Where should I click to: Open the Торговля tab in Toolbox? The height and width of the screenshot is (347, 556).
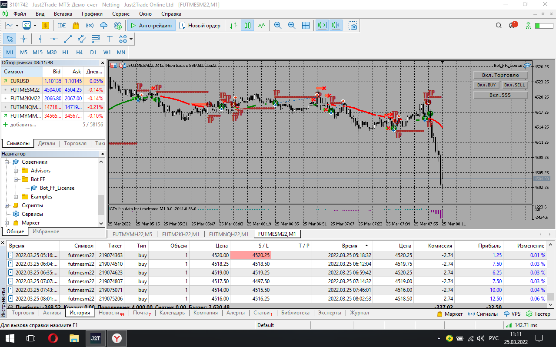(x=23, y=313)
